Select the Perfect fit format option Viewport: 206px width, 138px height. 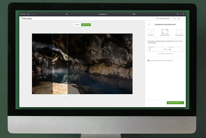click(x=151, y=32)
